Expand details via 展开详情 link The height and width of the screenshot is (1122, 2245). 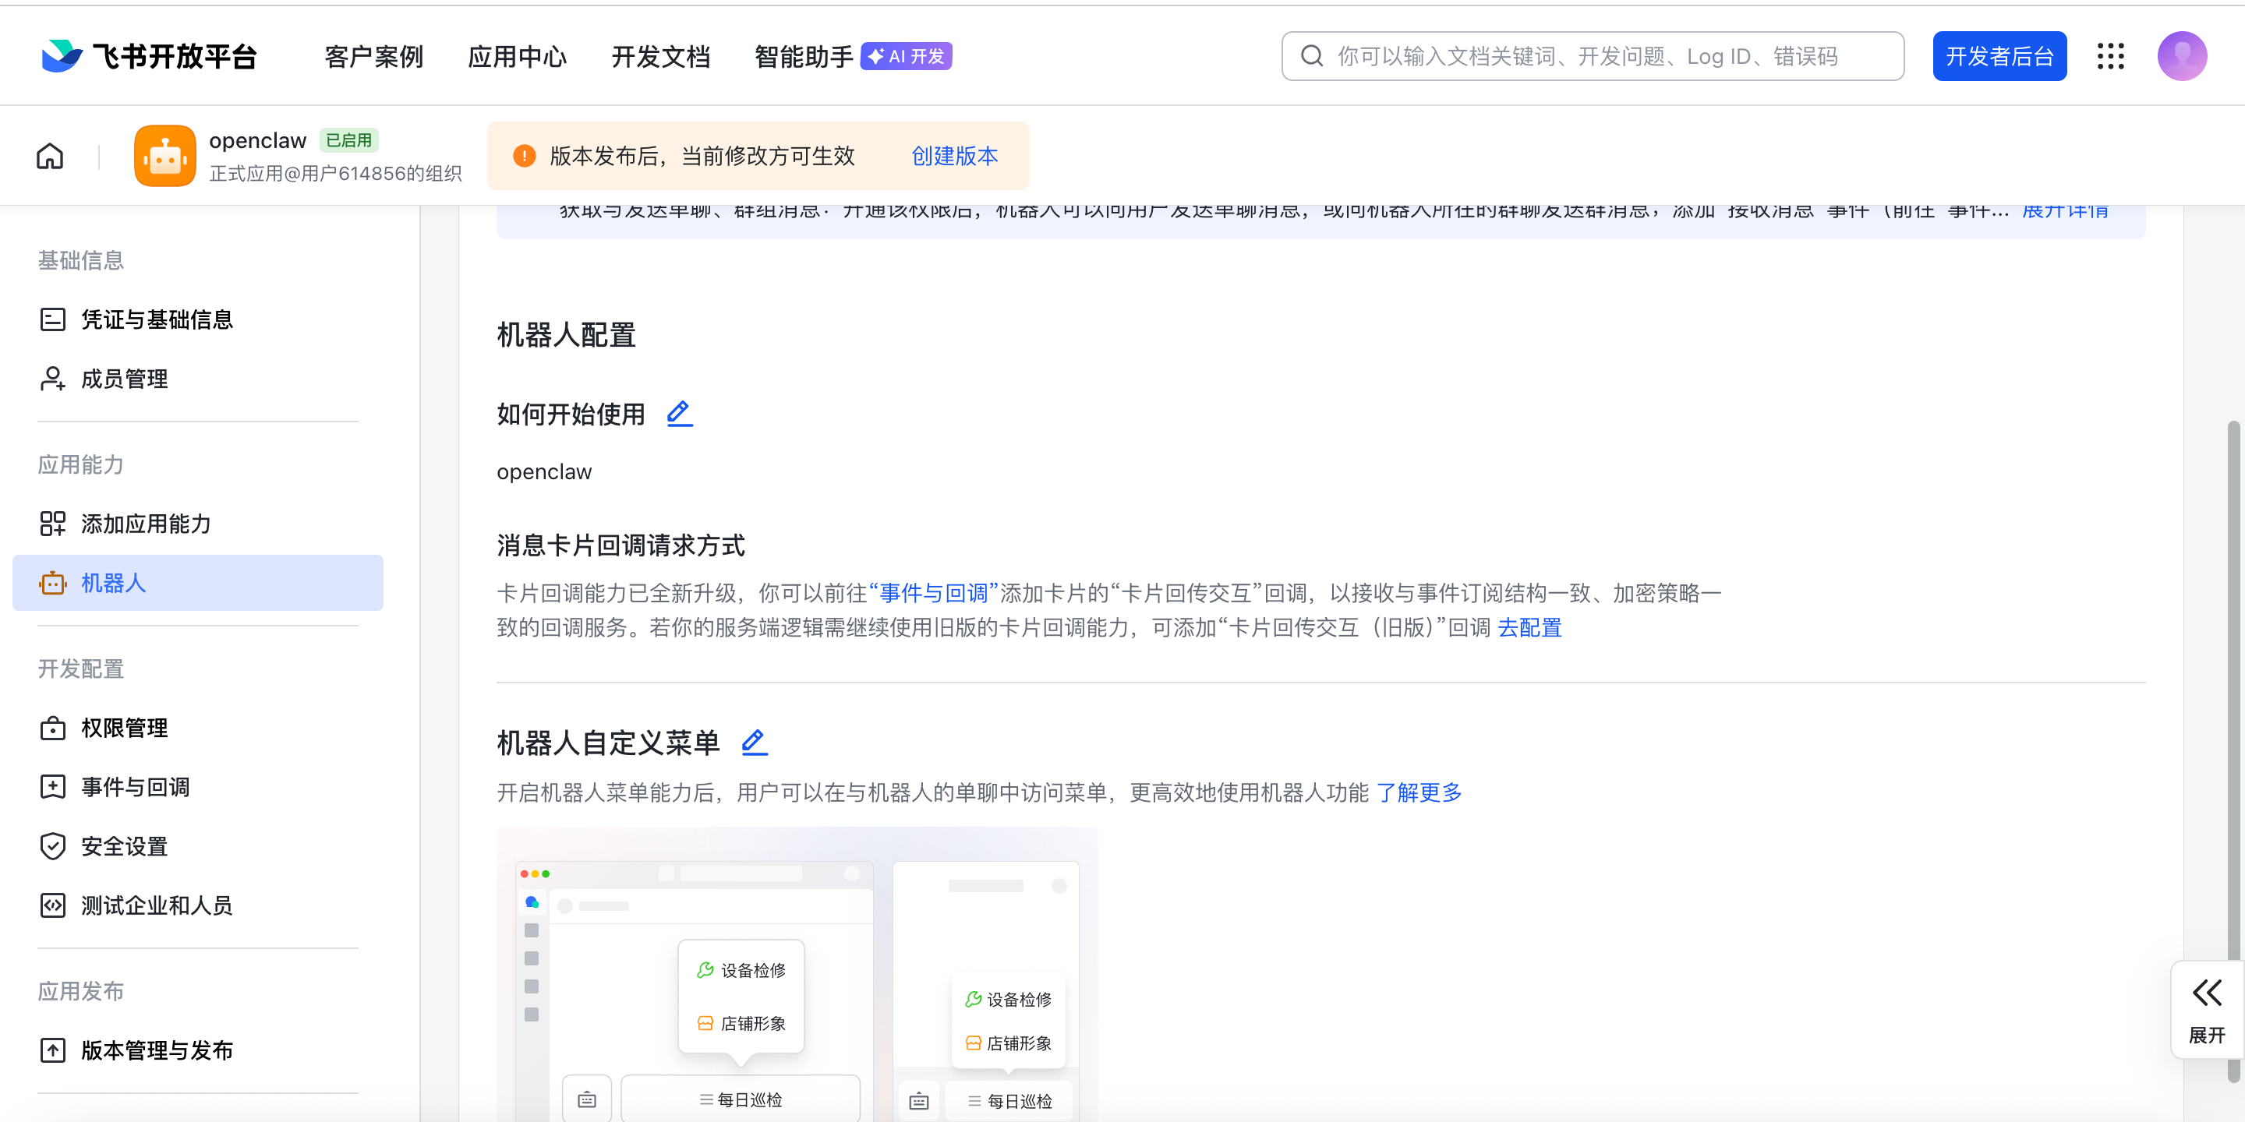(2065, 212)
